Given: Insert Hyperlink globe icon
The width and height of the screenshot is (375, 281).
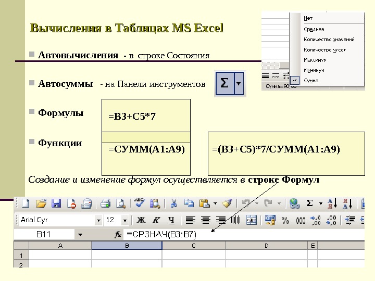Looking at the screenshot, I should (294, 203).
